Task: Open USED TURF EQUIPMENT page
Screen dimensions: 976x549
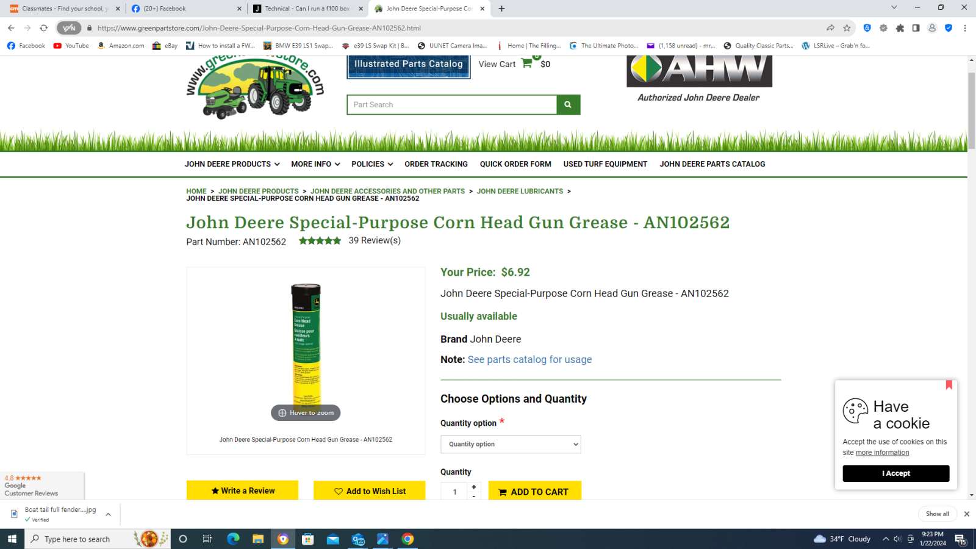Action: (x=605, y=164)
